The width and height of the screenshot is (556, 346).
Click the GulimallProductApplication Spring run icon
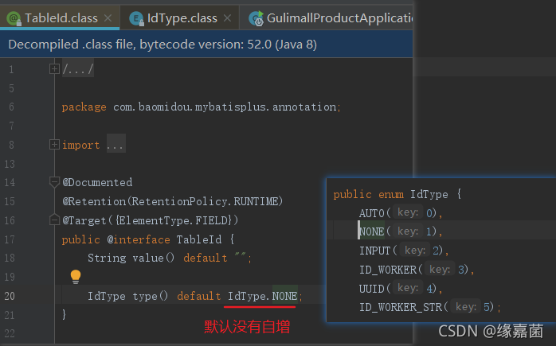[x=256, y=18]
